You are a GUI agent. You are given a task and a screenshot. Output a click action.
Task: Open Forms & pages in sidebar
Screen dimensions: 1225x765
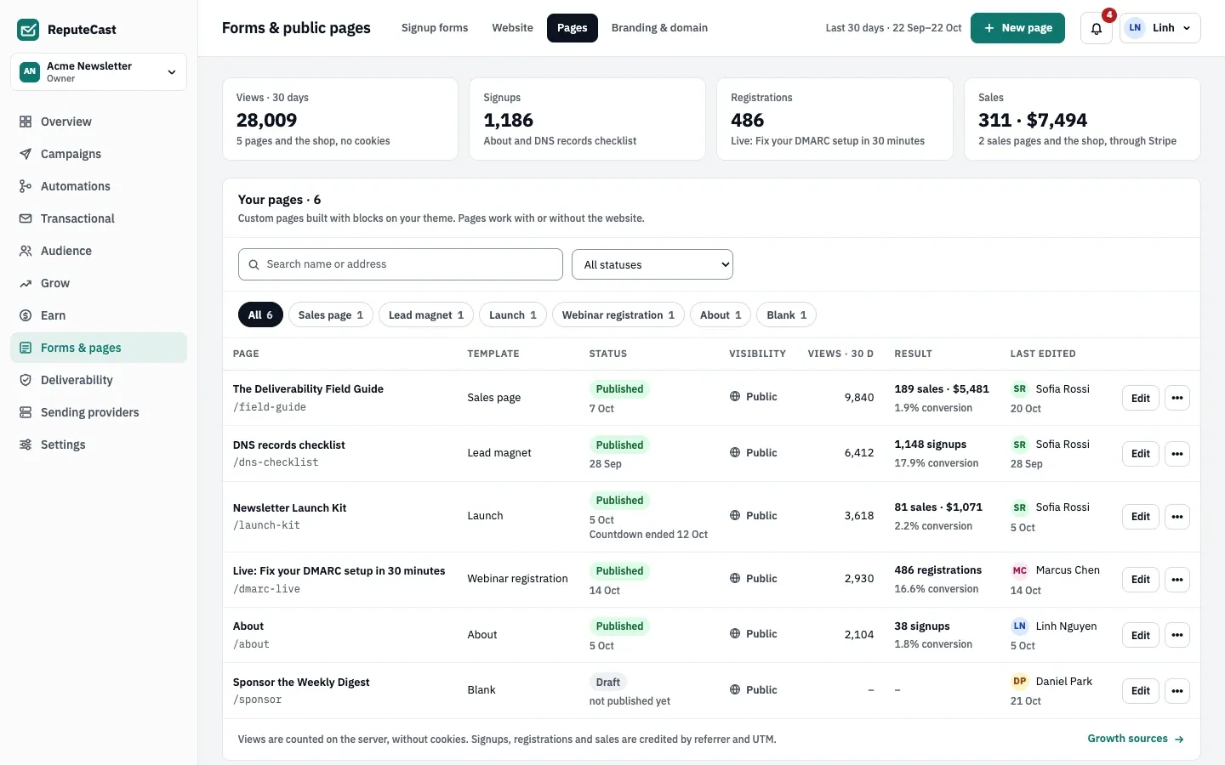[99, 348]
